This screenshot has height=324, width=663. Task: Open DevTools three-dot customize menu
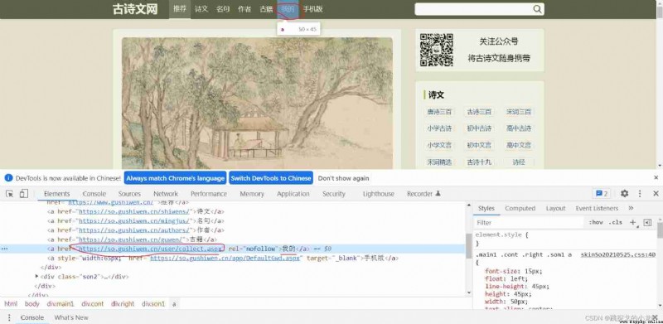[x=640, y=193]
